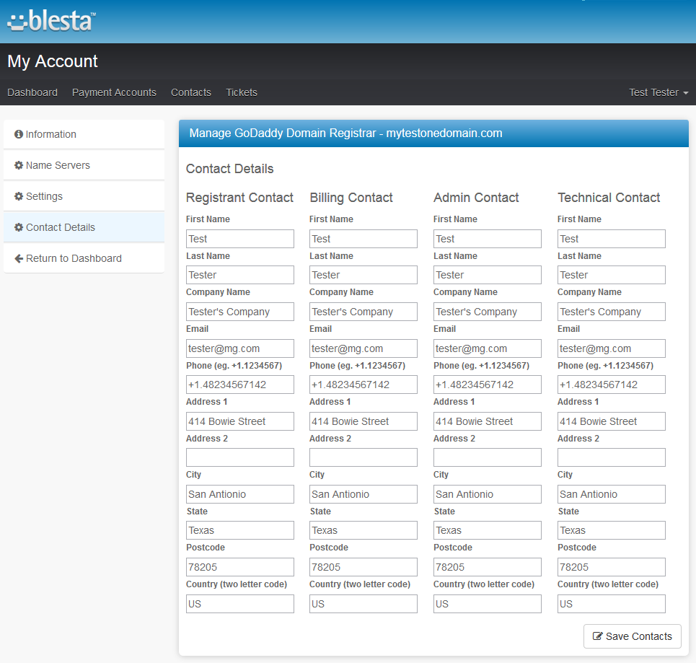Click Registrant Contact Company Name field
Screen dimensions: 696x663
pos(240,312)
